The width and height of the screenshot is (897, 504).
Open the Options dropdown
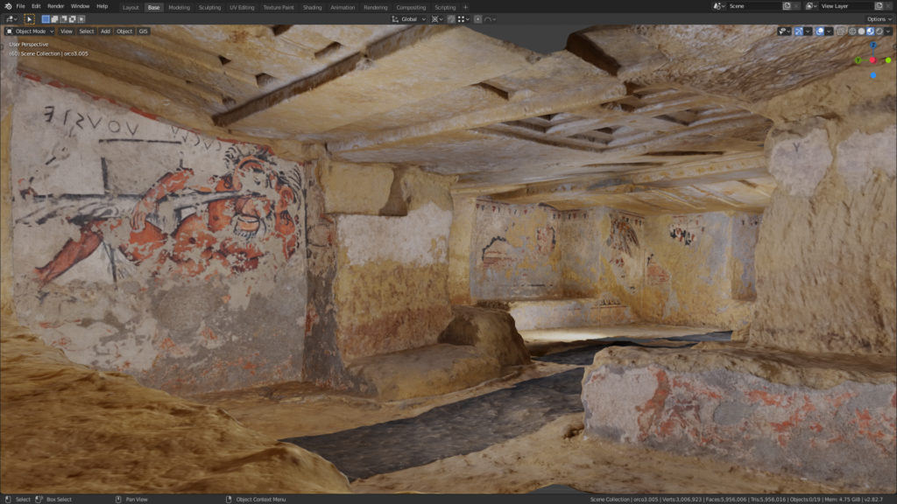pyautogui.click(x=878, y=19)
